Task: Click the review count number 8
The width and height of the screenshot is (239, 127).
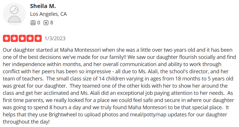Action: tap(52, 22)
